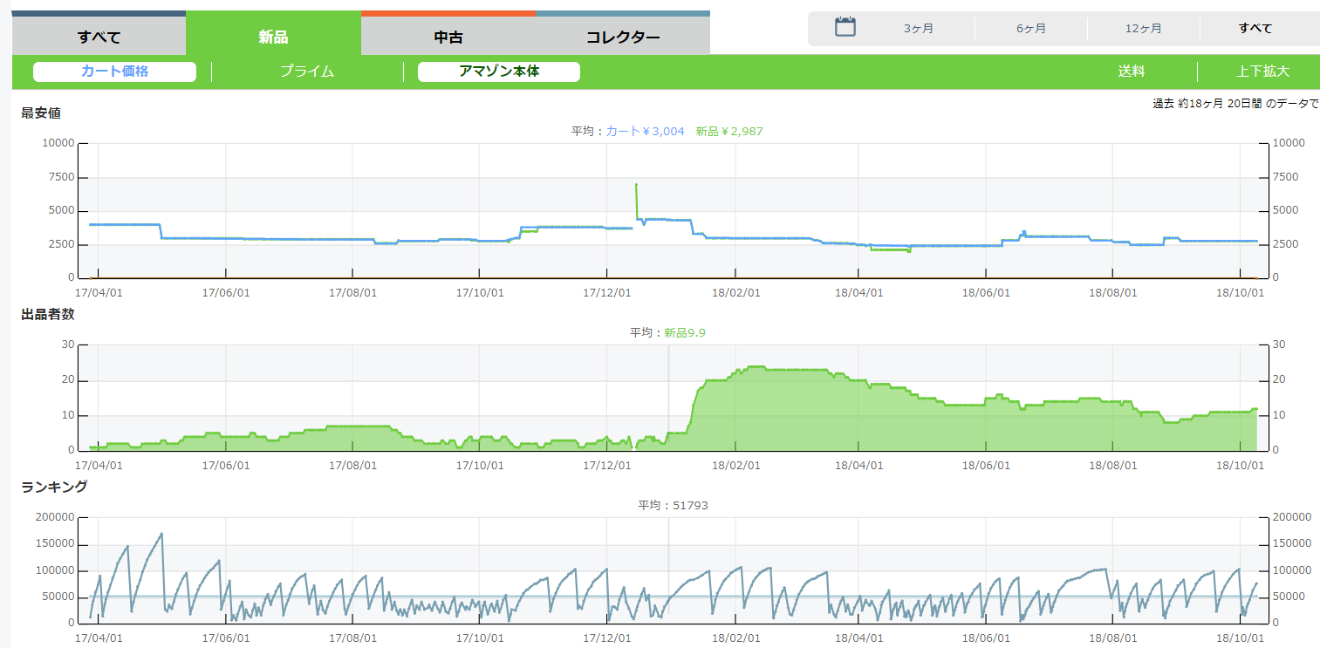This screenshot has height=648, width=1320.
Task: Click 18/02/01 marker on 最安値 axis
Action: 735,293
